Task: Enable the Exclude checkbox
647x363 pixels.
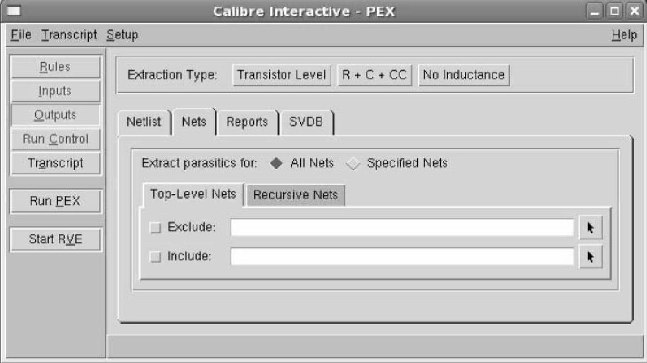Action: coord(155,228)
